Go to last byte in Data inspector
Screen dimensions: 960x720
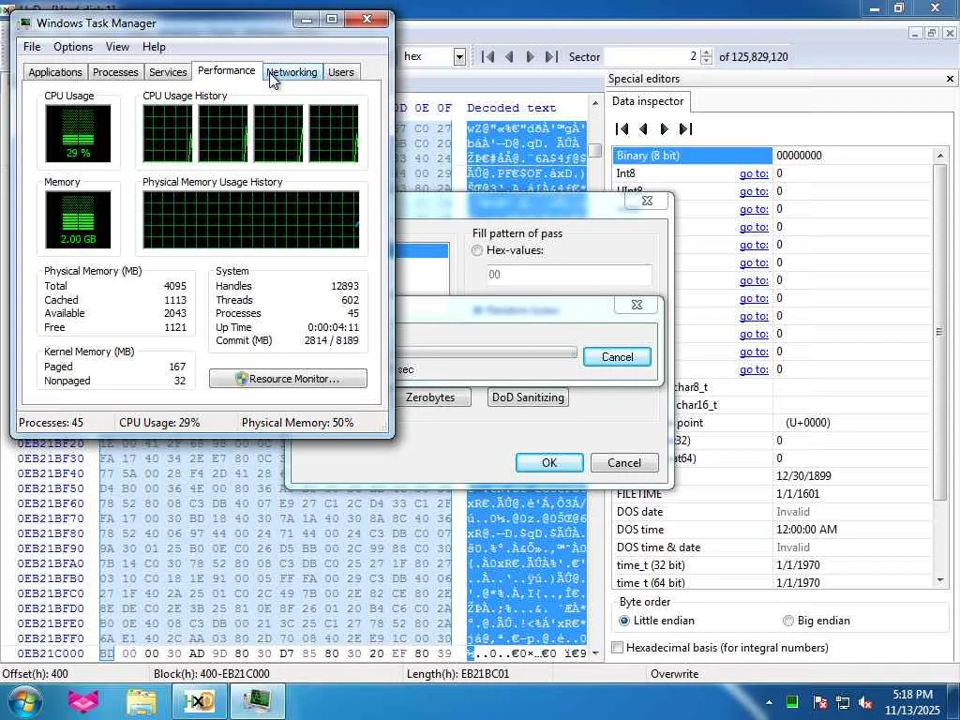685,128
